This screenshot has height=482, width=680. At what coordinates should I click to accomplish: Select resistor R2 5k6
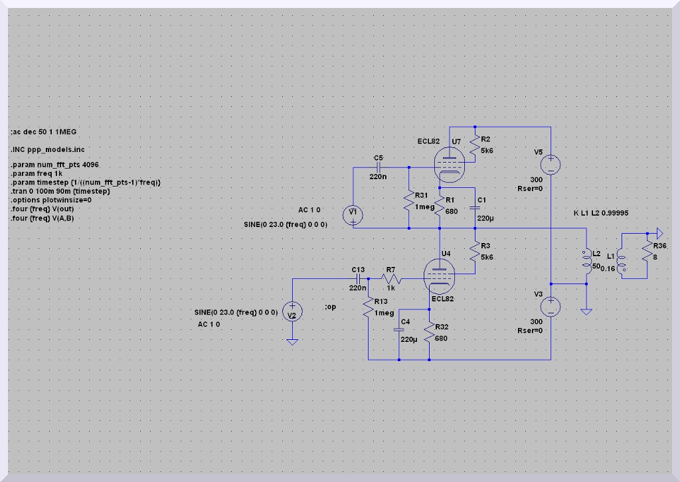[x=475, y=145]
